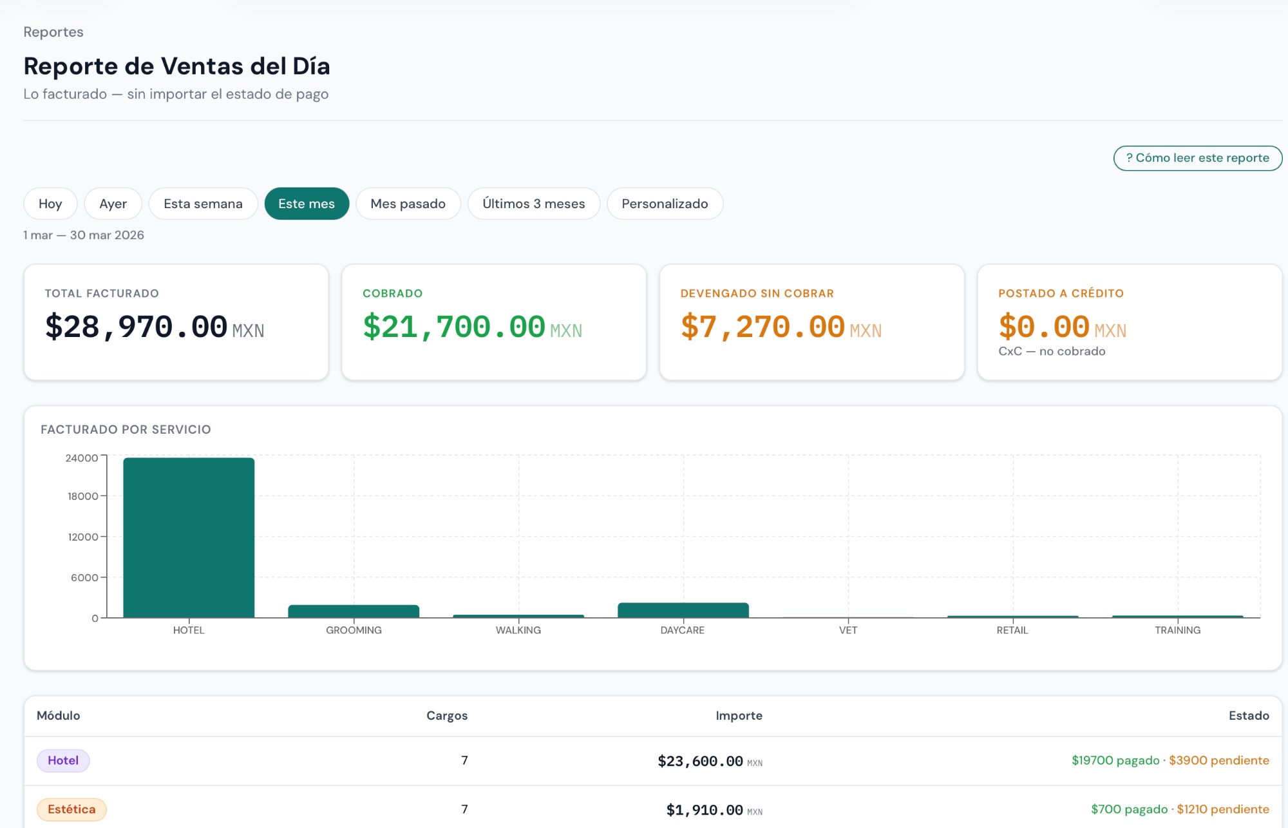The image size is (1288, 828).
Task: Select the Hoy date filter
Action: [x=50, y=204]
